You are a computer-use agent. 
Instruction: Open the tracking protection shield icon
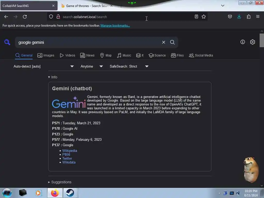click(51, 17)
